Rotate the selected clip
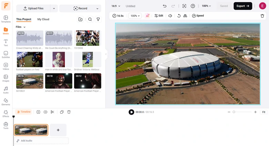Viewport: 269px width, 146px height. 179,16
